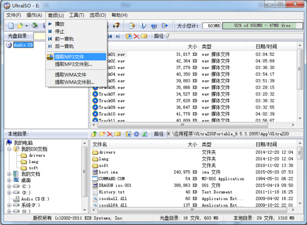Click the Add files document toolbar icon
The image size is (307, 225).
132,26
